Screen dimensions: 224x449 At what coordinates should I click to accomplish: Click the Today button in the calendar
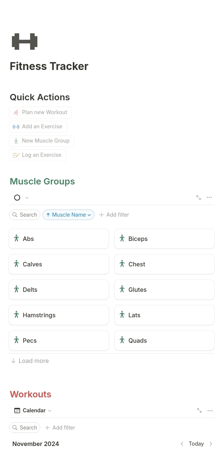point(196,443)
